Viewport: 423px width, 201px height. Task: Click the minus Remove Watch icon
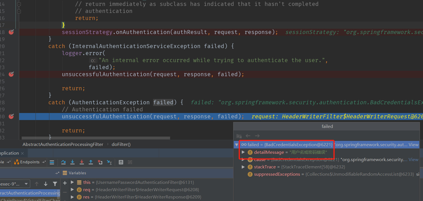coord(65,192)
